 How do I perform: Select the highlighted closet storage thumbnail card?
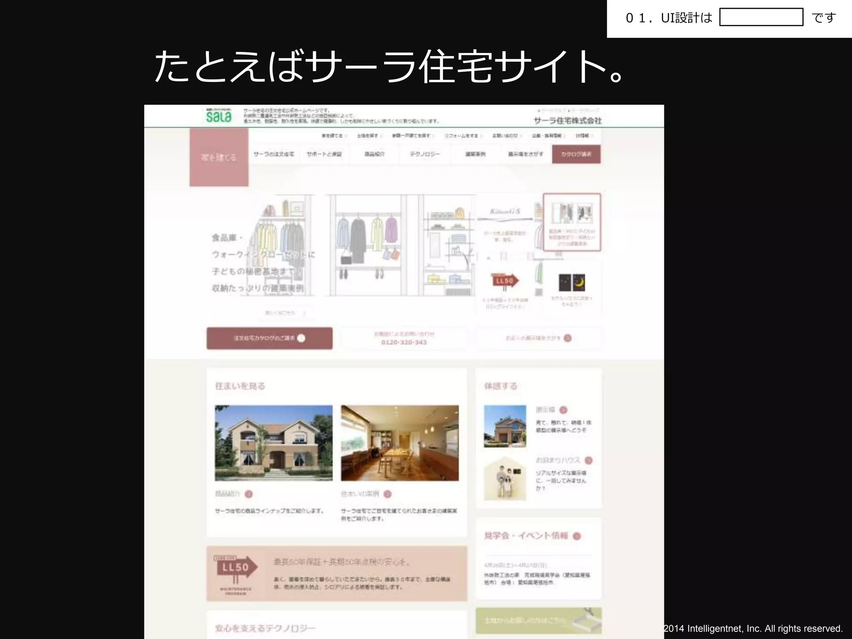(572, 222)
